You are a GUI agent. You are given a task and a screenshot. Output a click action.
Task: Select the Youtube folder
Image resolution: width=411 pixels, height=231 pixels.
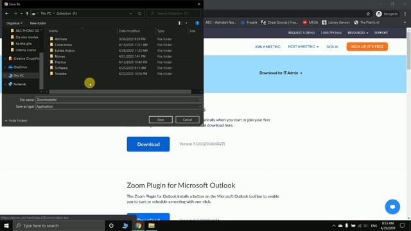click(x=60, y=74)
